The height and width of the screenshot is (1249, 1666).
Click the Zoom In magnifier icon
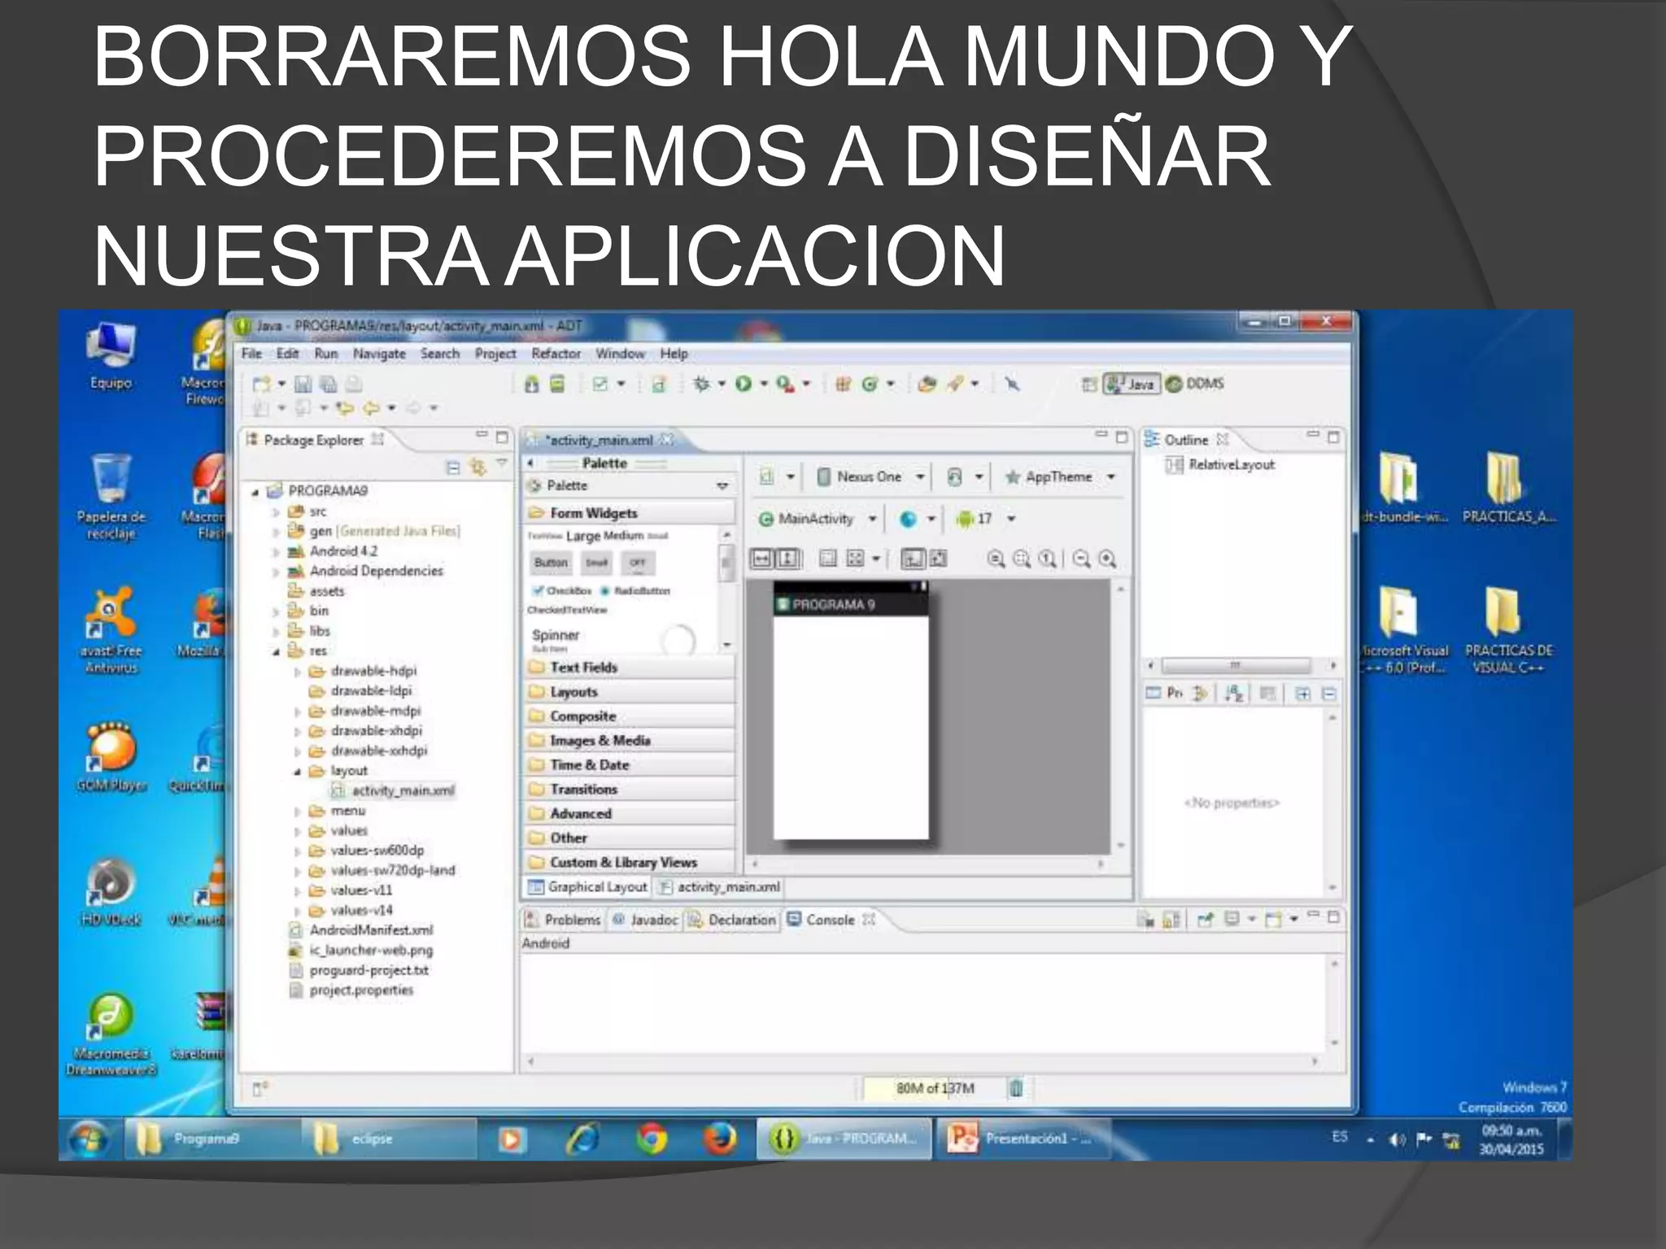(1107, 559)
